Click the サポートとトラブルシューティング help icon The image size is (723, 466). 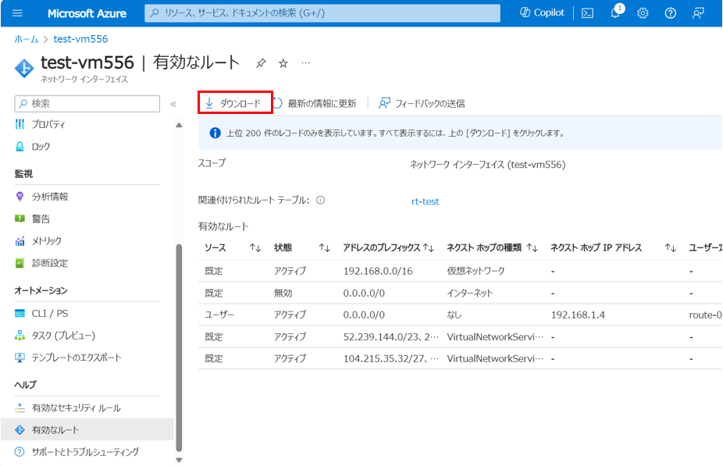pyautogui.click(x=20, y=452)
